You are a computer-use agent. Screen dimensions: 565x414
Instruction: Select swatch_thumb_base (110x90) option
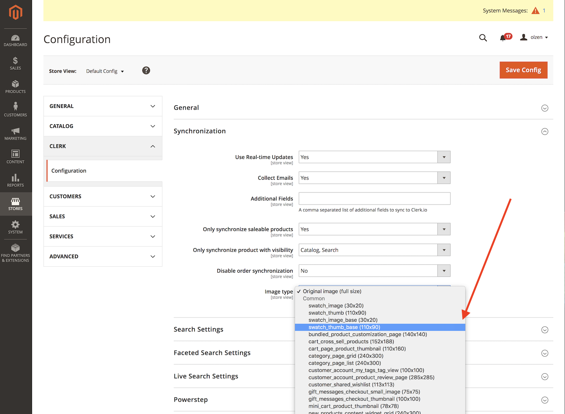(x=344, y=327)
